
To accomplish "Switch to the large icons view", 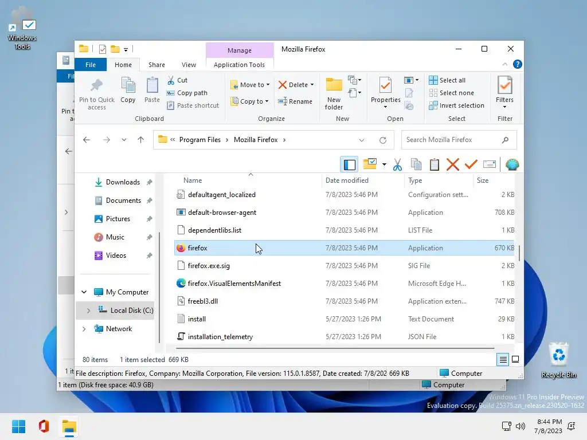I will [x=515, y=360].
